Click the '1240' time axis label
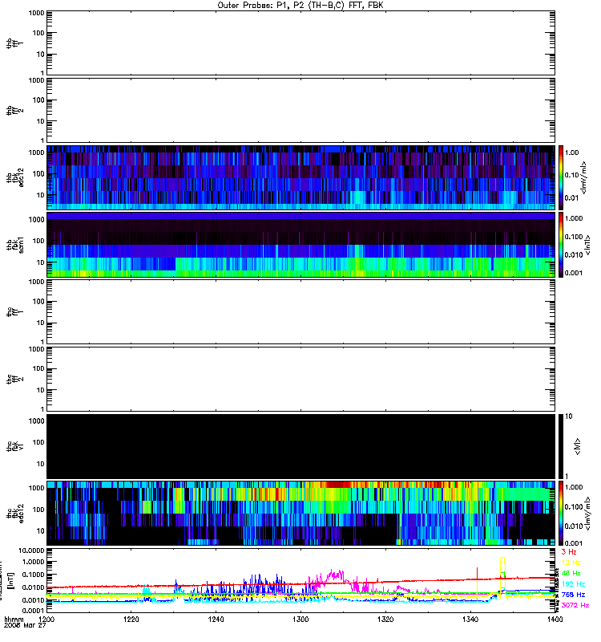 coord(216,620)
